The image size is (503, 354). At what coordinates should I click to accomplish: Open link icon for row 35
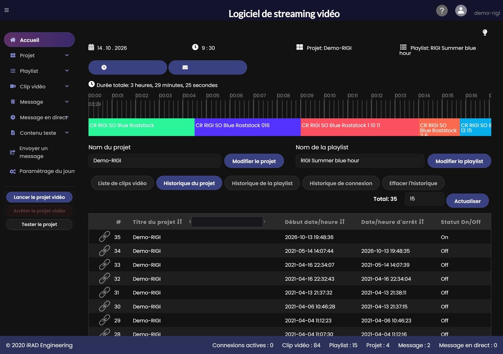(x=104, y=237)
